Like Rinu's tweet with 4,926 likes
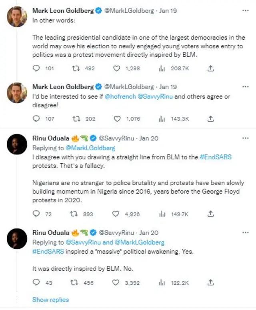Image resolution: width=256 pixels, height=310 pixels. [x=117, y=214]
